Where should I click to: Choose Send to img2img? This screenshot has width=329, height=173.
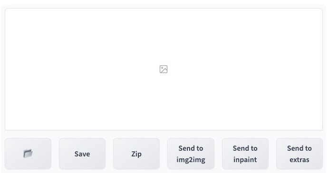[x=191, y=154]
